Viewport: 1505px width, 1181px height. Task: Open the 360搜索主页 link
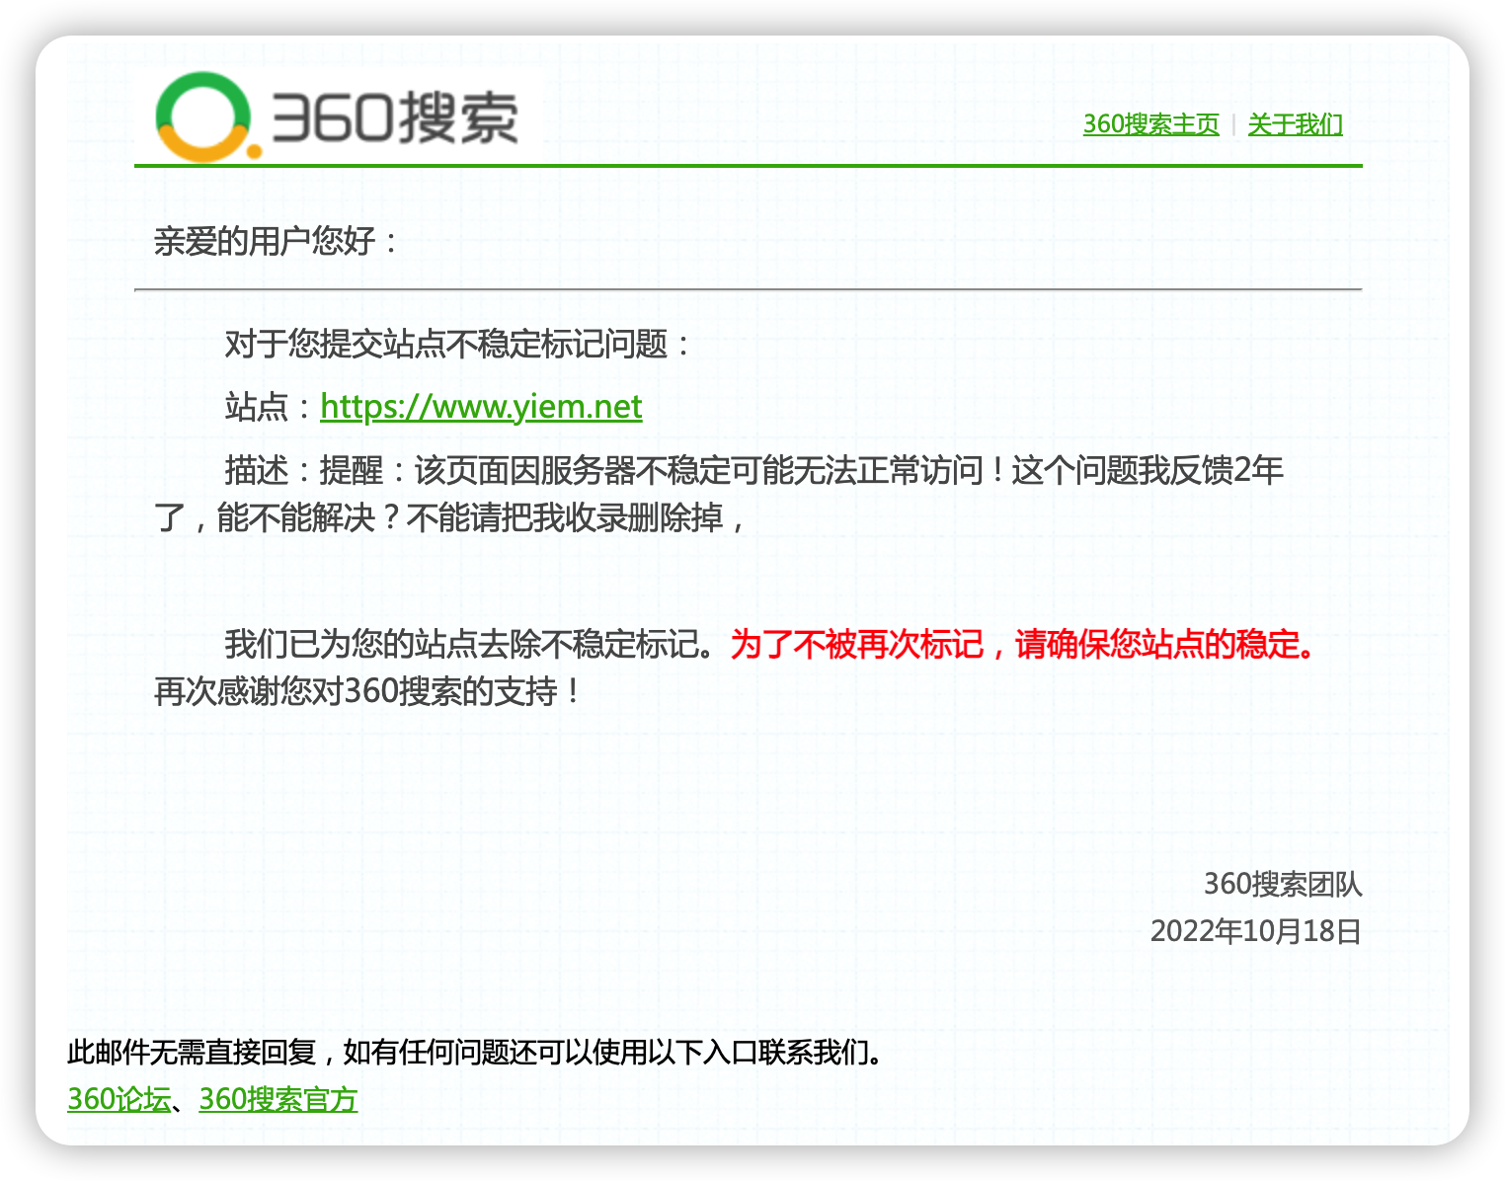(1150, 124)
